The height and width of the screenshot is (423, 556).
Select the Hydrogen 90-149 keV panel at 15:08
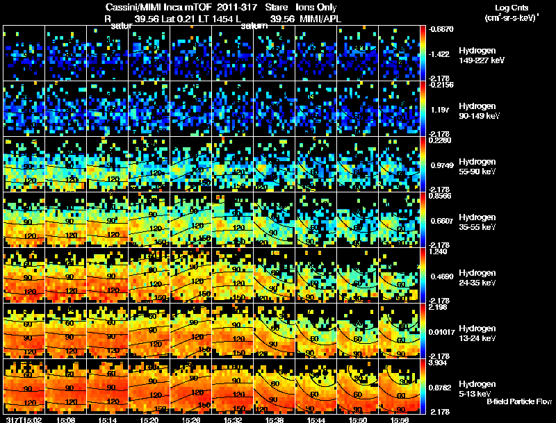coord(65,109)
